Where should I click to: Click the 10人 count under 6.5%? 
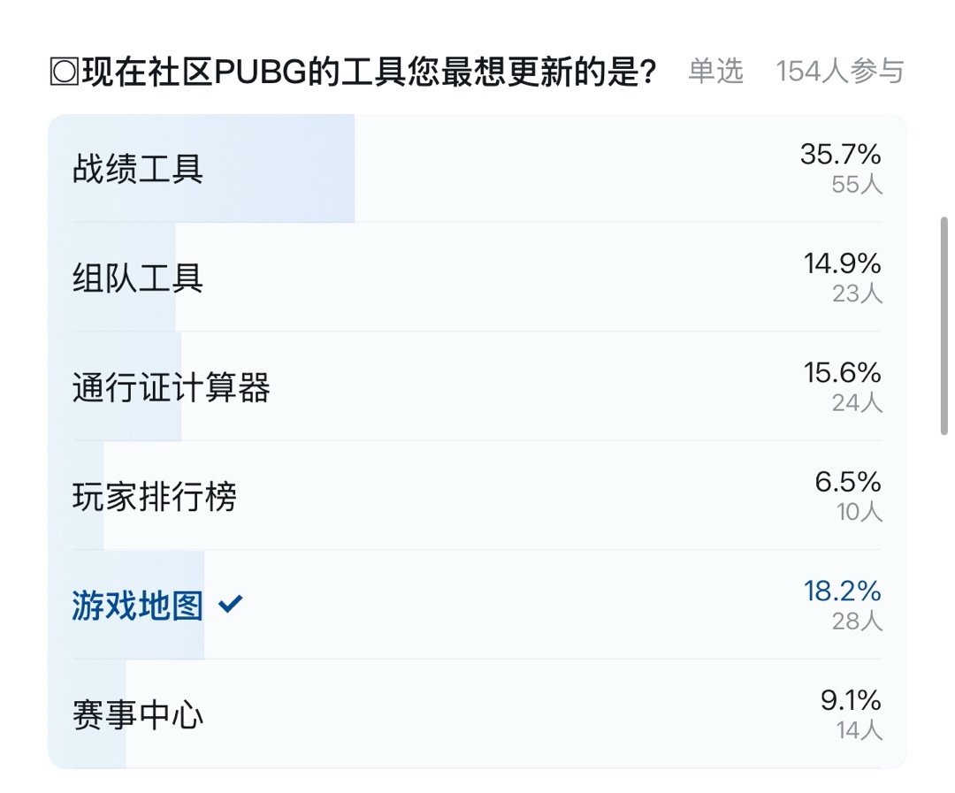[859, 511]
